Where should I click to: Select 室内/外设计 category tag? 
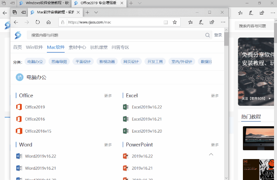182,61
